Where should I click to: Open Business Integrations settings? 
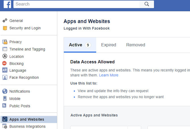tap(28, 126)
